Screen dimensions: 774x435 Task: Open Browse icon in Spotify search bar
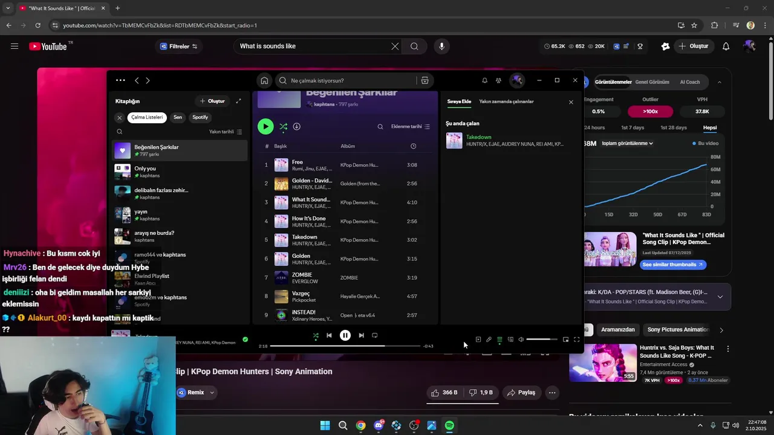pos(424,80)
